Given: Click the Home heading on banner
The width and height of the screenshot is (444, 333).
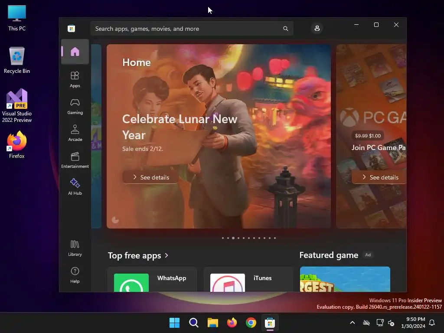Looking at the screenshot, I should [x=137, y=62].
